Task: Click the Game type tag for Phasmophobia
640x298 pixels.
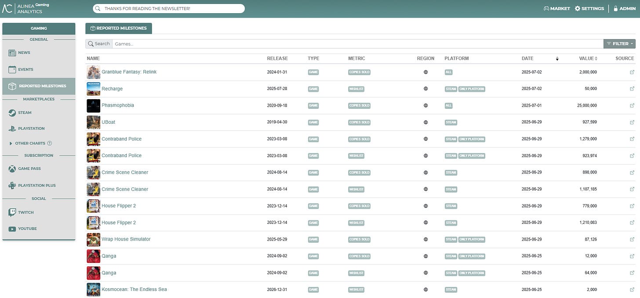Action: coord(313,105)
